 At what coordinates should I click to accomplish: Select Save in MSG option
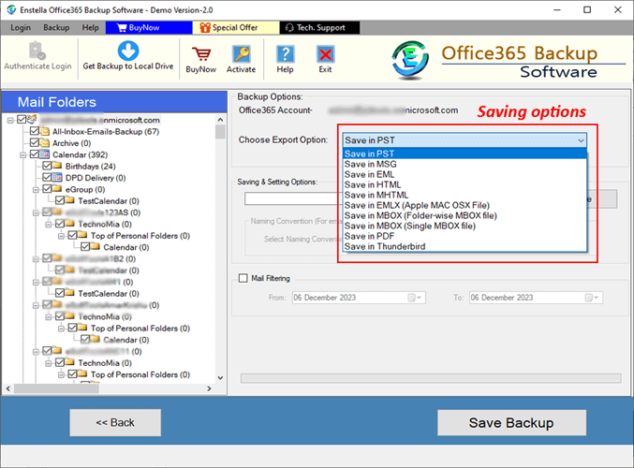pyautogui.click(x=464, y=164)
